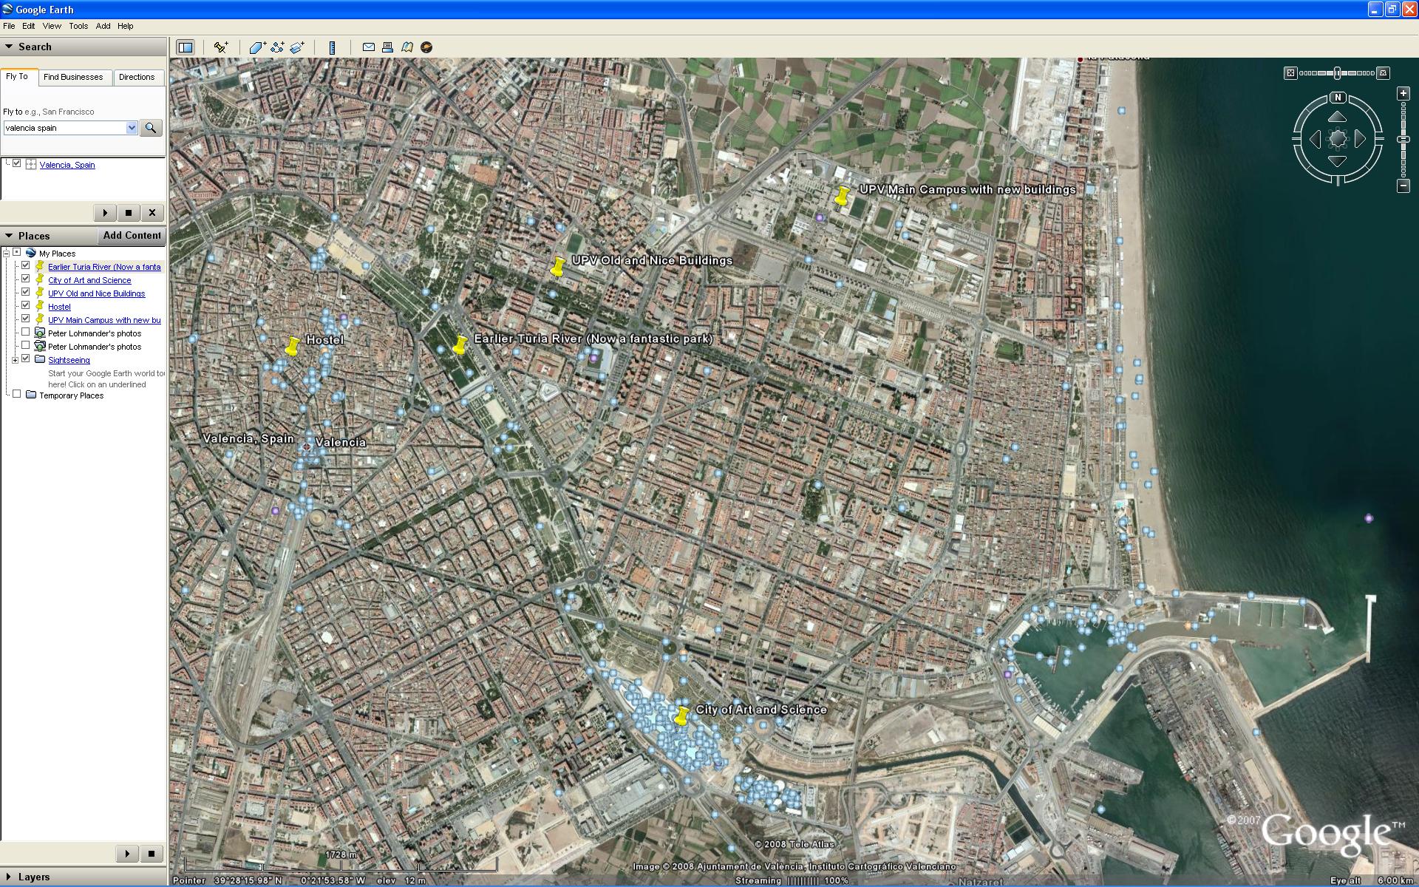
Task: Click Hostel yellow pushpin on map
Action: click(x=293, y=346)
